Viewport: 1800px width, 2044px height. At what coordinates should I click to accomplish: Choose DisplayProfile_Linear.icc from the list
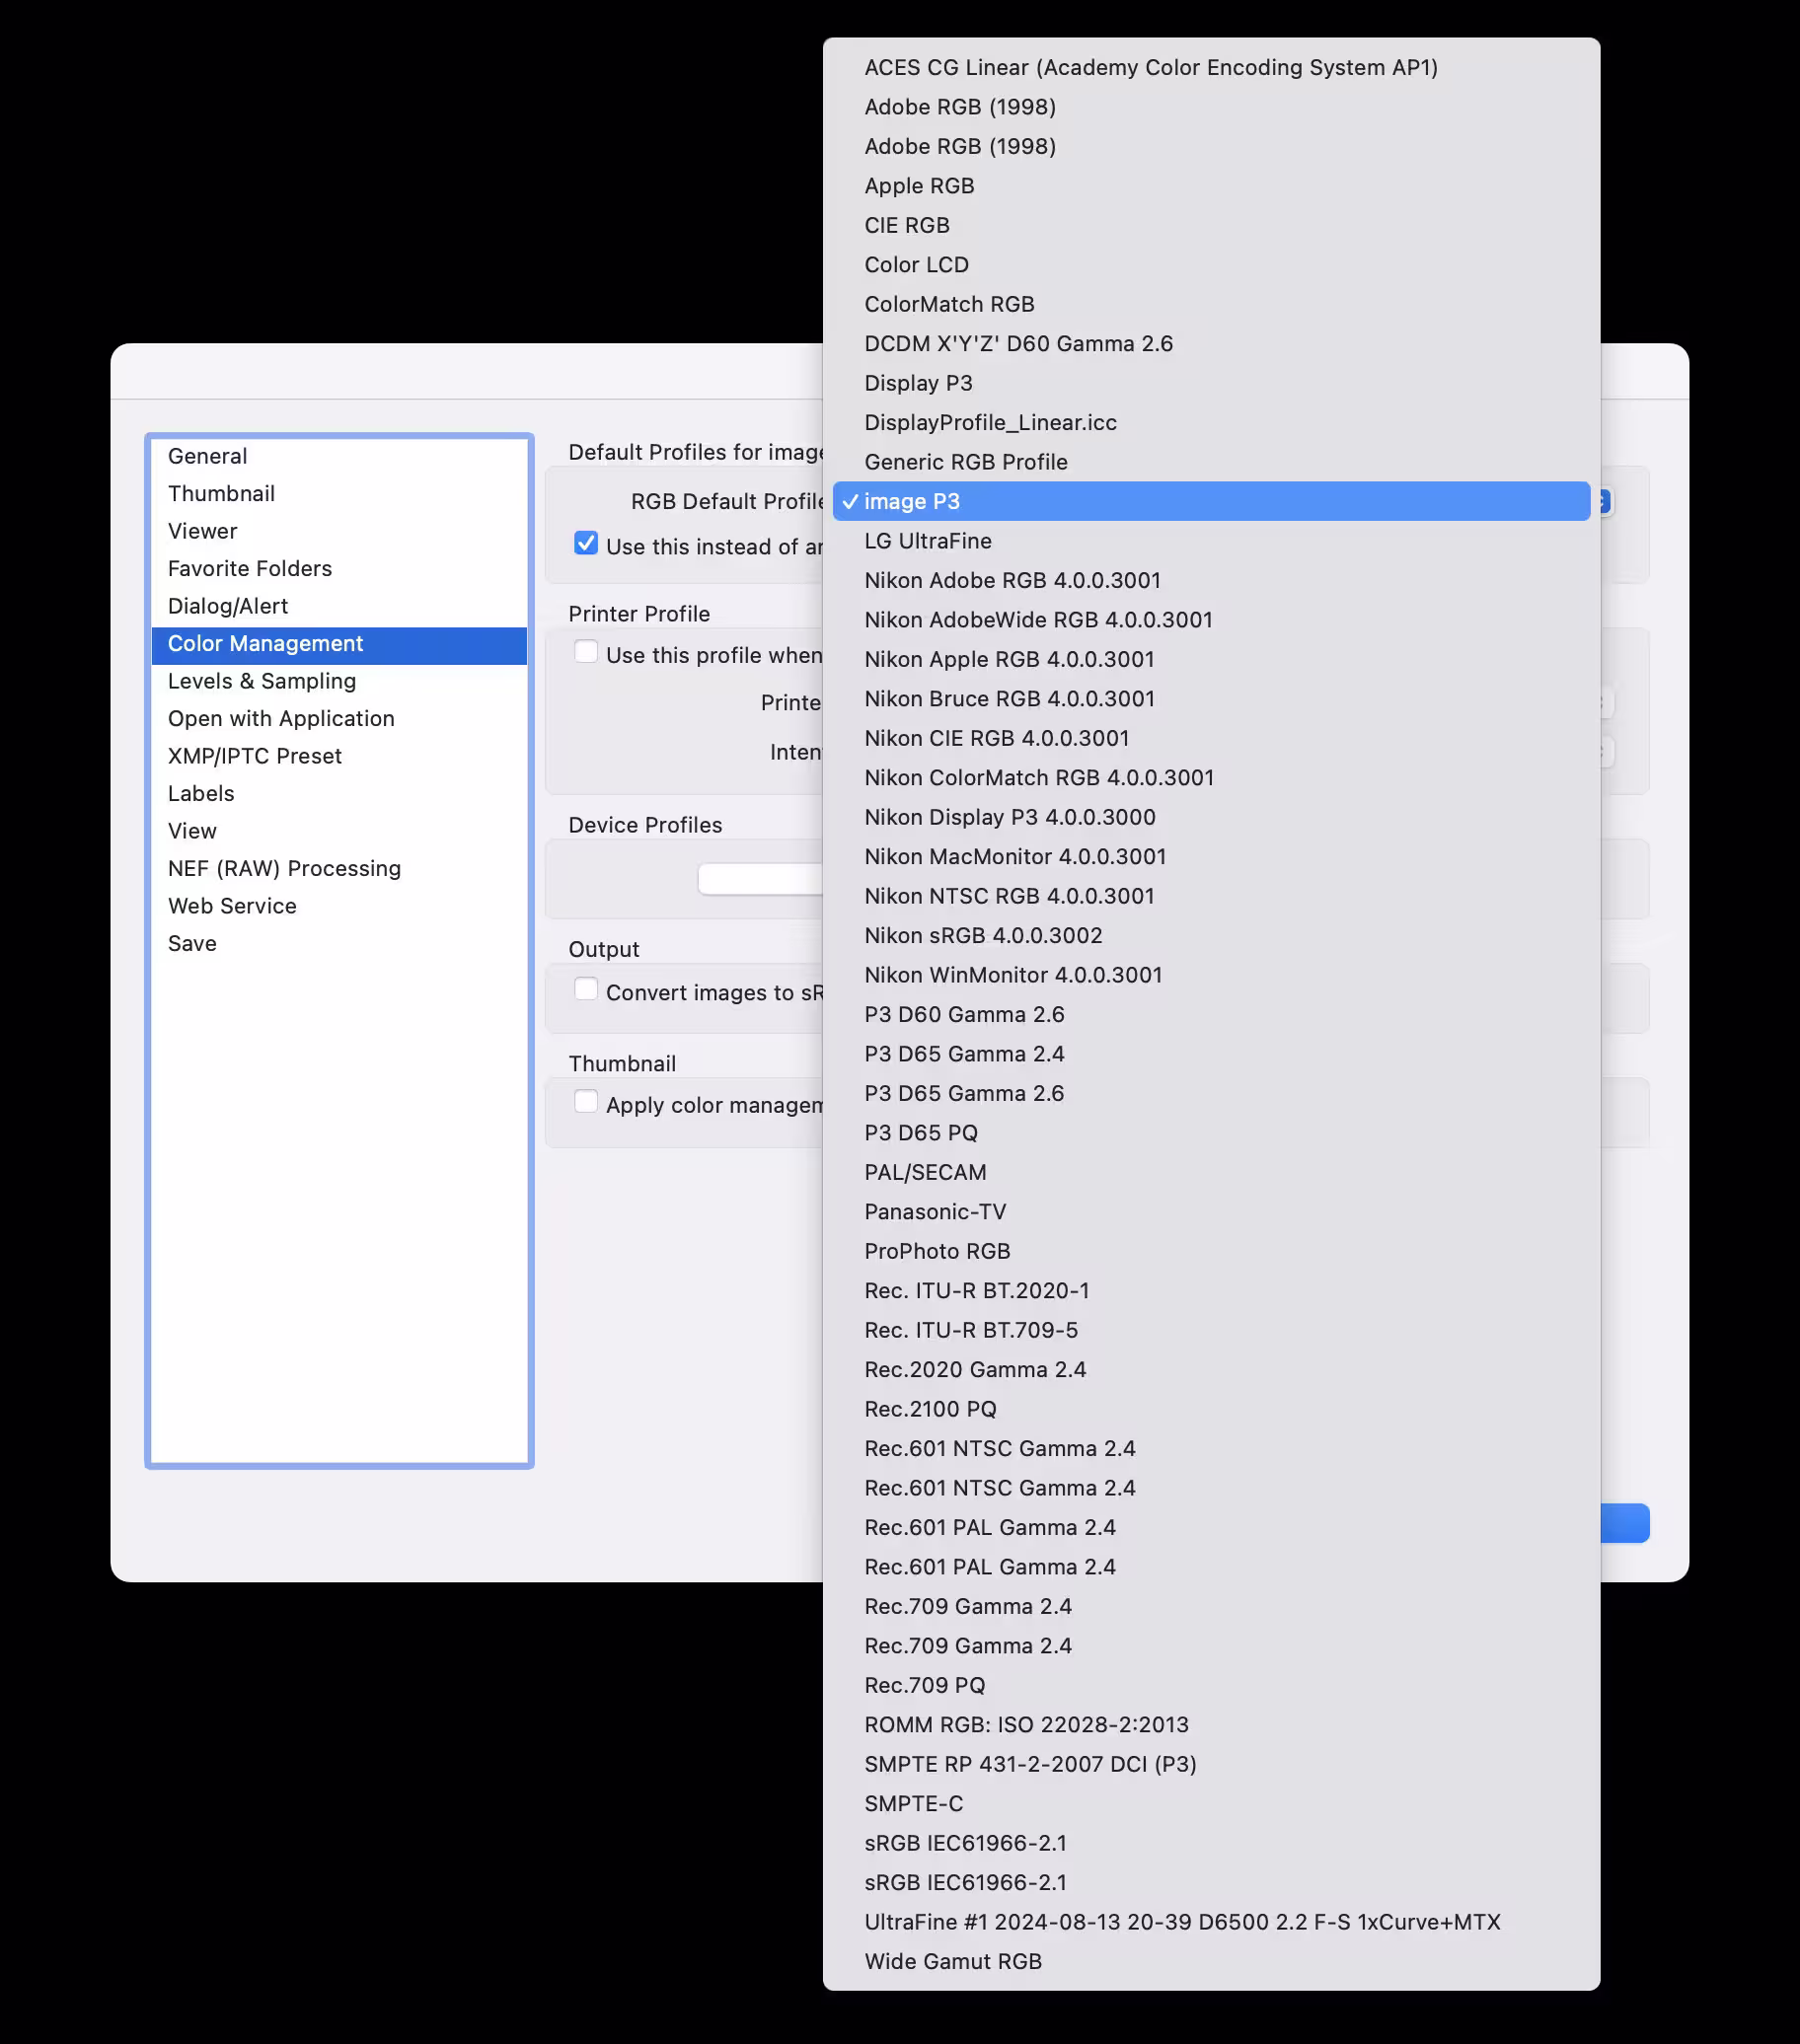pos(1211,423)
